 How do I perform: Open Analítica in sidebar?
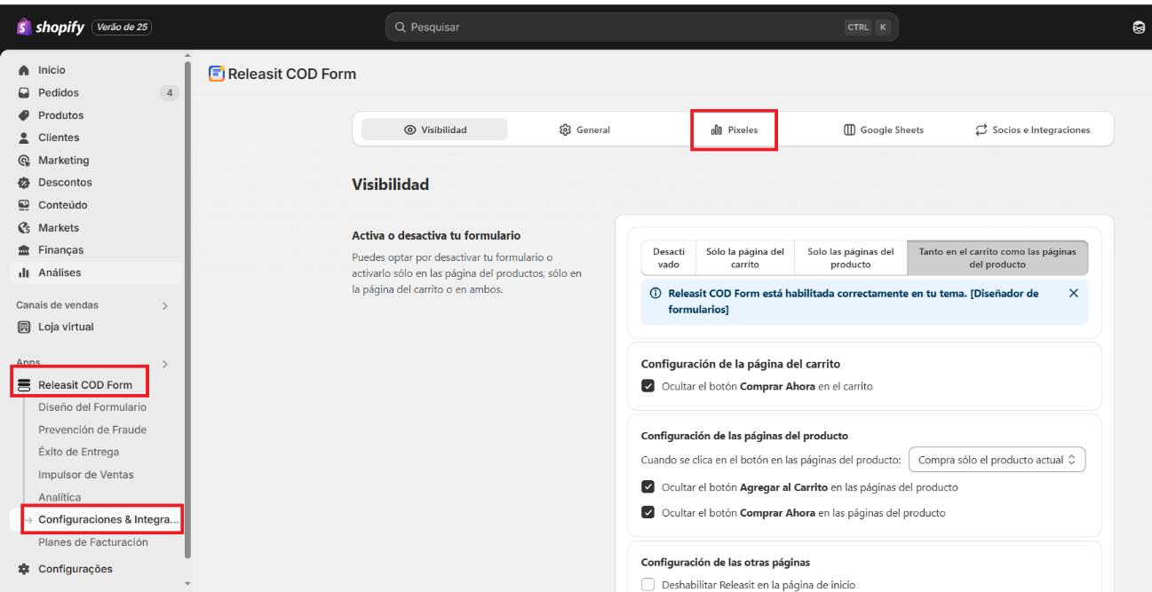coord(60,497)
